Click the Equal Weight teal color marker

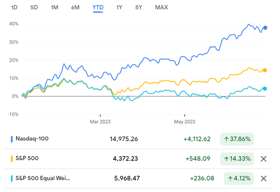(x=12, y=179)
